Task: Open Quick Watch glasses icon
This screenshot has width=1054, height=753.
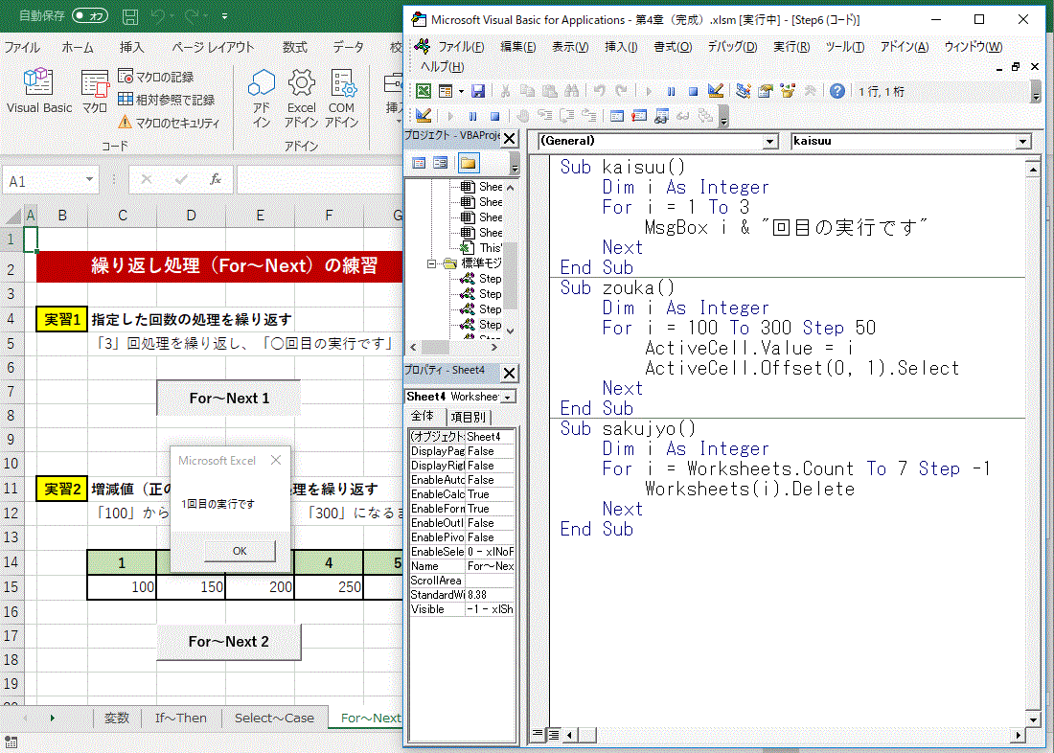Action: (683, 116)
